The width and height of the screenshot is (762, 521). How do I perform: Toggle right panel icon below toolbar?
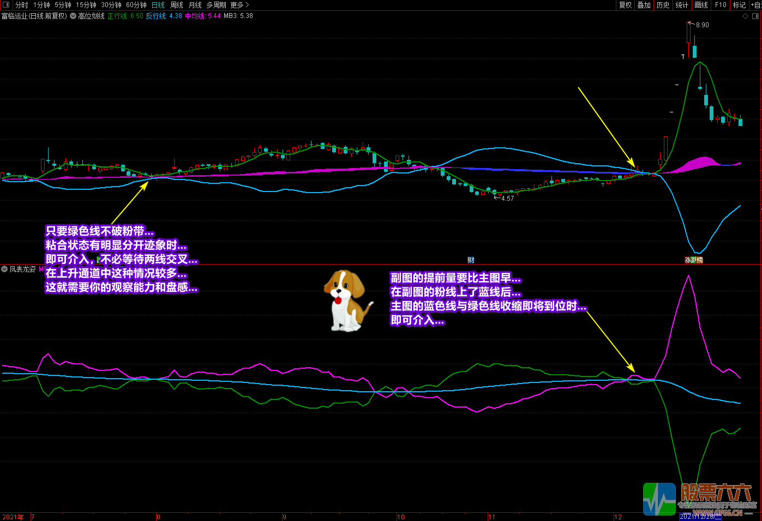click(756, 16)
